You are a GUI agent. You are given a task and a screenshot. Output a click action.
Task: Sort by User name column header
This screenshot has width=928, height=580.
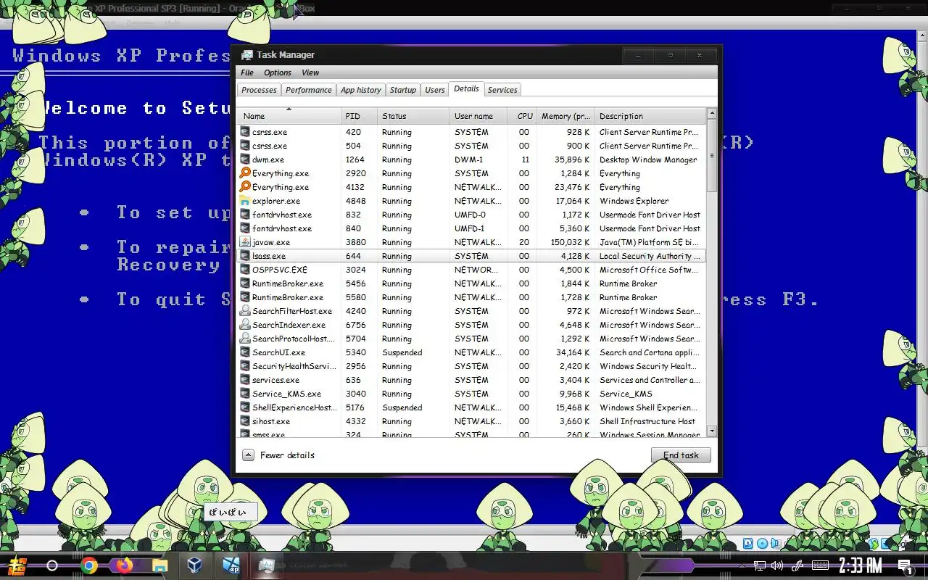click(478, 116)
